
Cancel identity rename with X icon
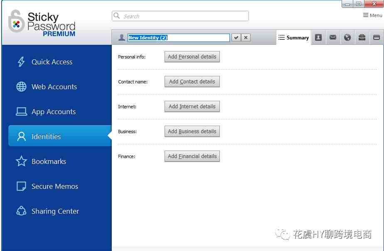coord(246,37)
